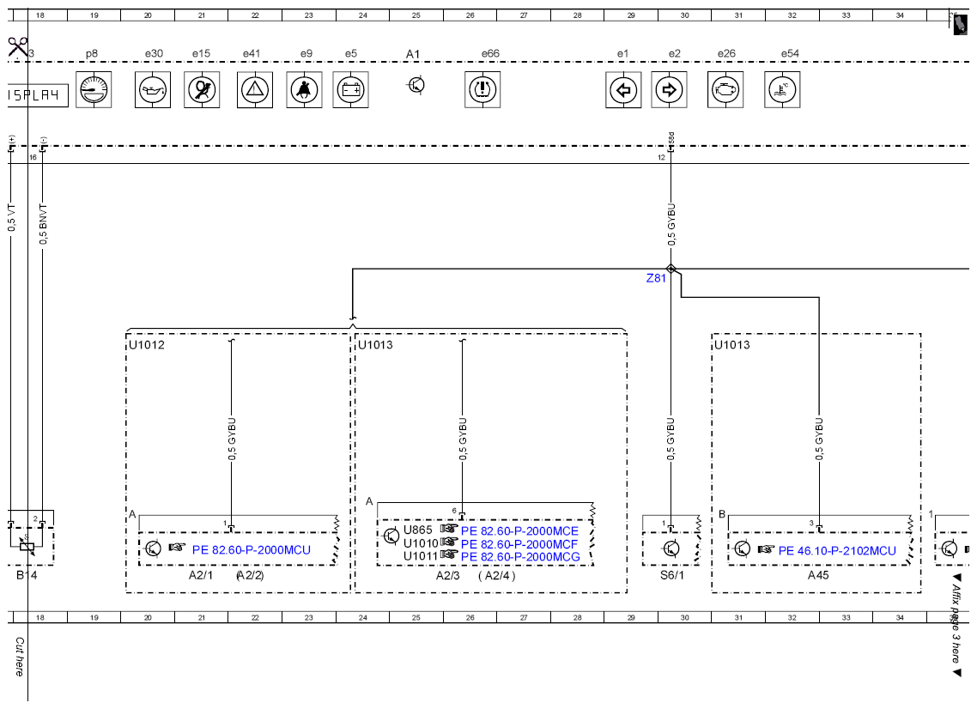Select the e5 battery charge indicator icon
This screenshot has width=977, height=709.
click(x=351, y=90)
